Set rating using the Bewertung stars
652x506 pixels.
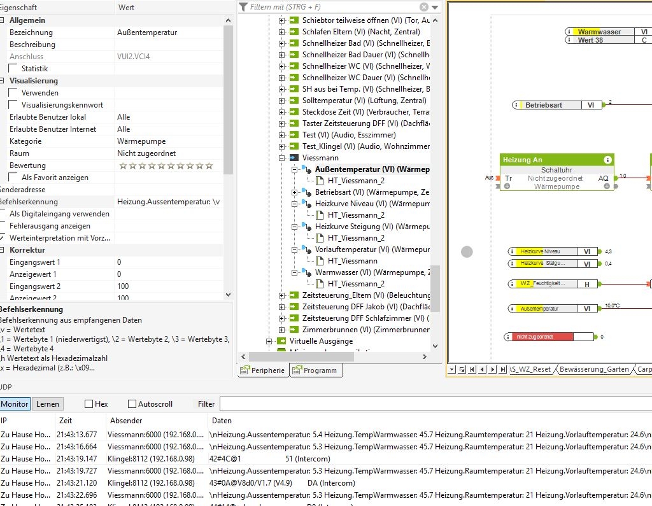tap(166, 165)
